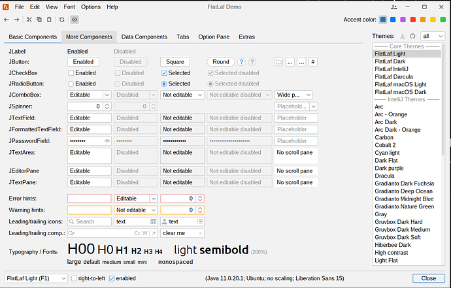Switch to the Data Components tab
Viewport: 451px width, 288px height.
[x=144, y=37]
